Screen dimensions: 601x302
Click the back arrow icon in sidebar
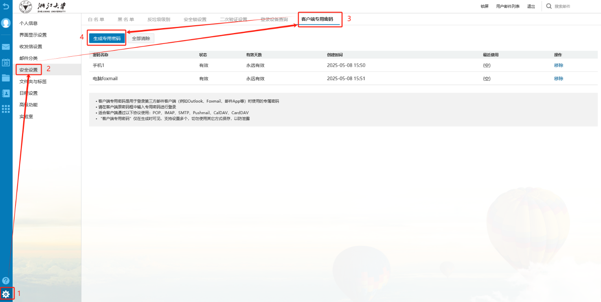[6, 6]
